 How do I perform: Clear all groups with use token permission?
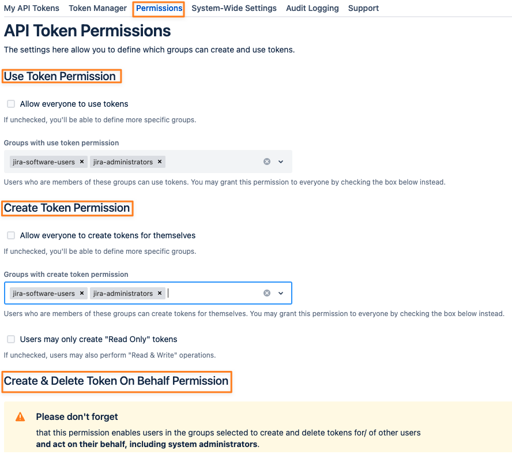[267, 162]
